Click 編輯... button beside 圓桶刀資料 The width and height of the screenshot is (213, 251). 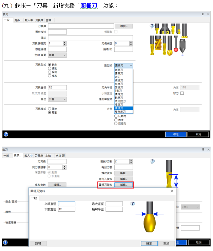pyautogui.click(x=123, y=185)
